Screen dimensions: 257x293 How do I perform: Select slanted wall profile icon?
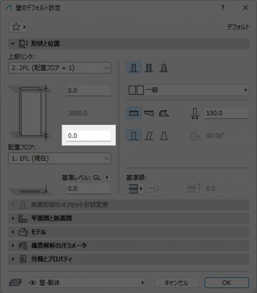coord(149,136)
